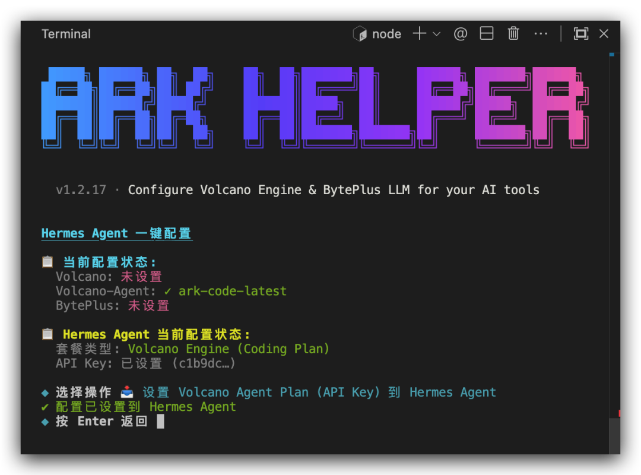Open a new terminal with plus icon
The height and width of the screenshot is (475, 641).
pyautogui.click(x=420, y=34)
